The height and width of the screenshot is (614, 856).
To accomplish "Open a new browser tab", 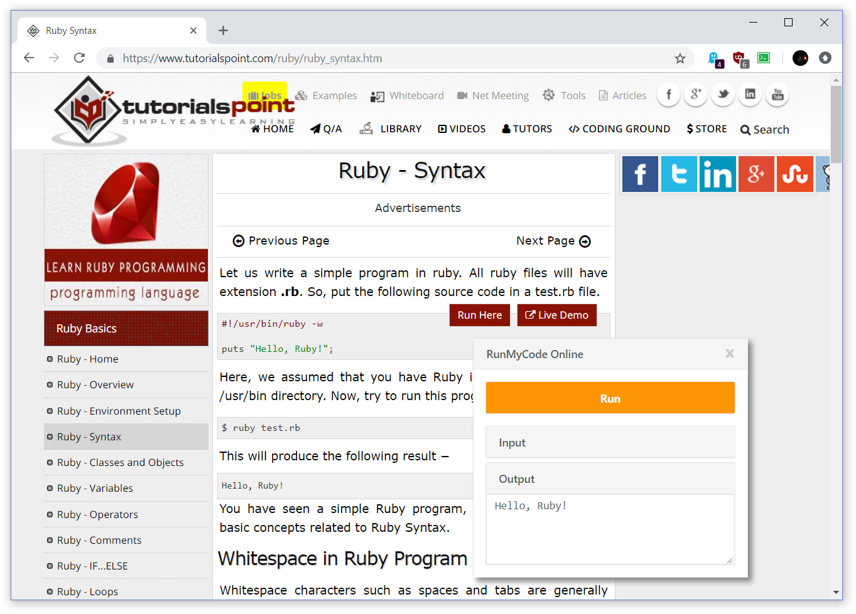I will 223,30.
